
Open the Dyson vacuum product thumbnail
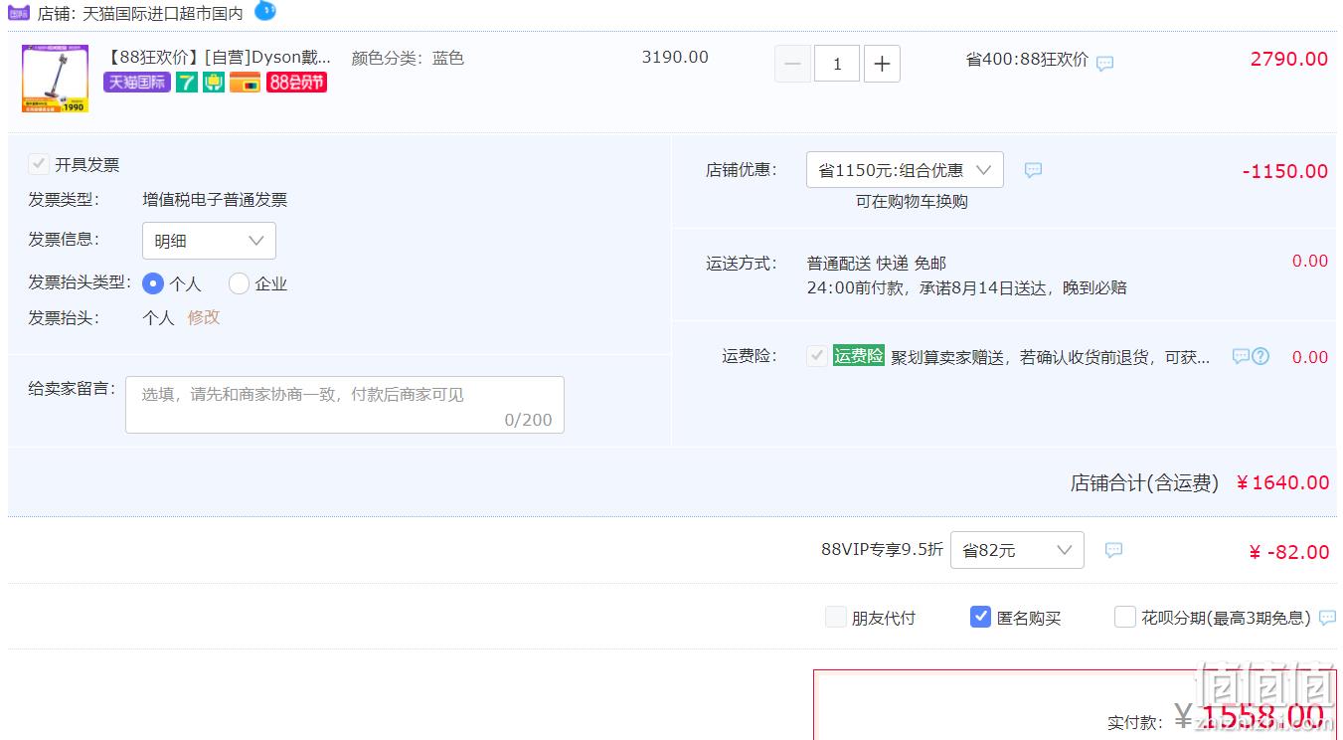click(x=56, y=79)
